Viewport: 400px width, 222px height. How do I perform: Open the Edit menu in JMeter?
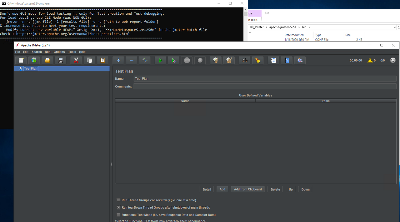(x=26, y=52)
